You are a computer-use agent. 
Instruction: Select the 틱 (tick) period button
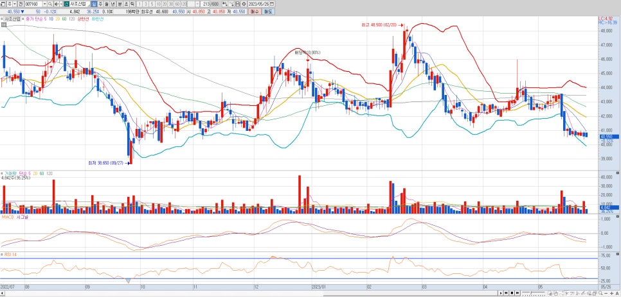tap(132, 4)
